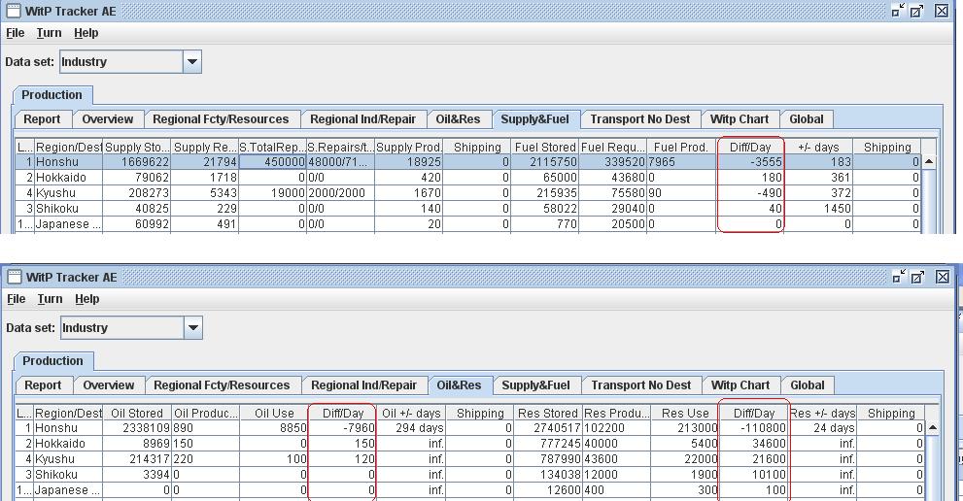Open the Witp Chart tab in the lower window
This screenshot has height=501, width=963.
click(x=740, y=384)
